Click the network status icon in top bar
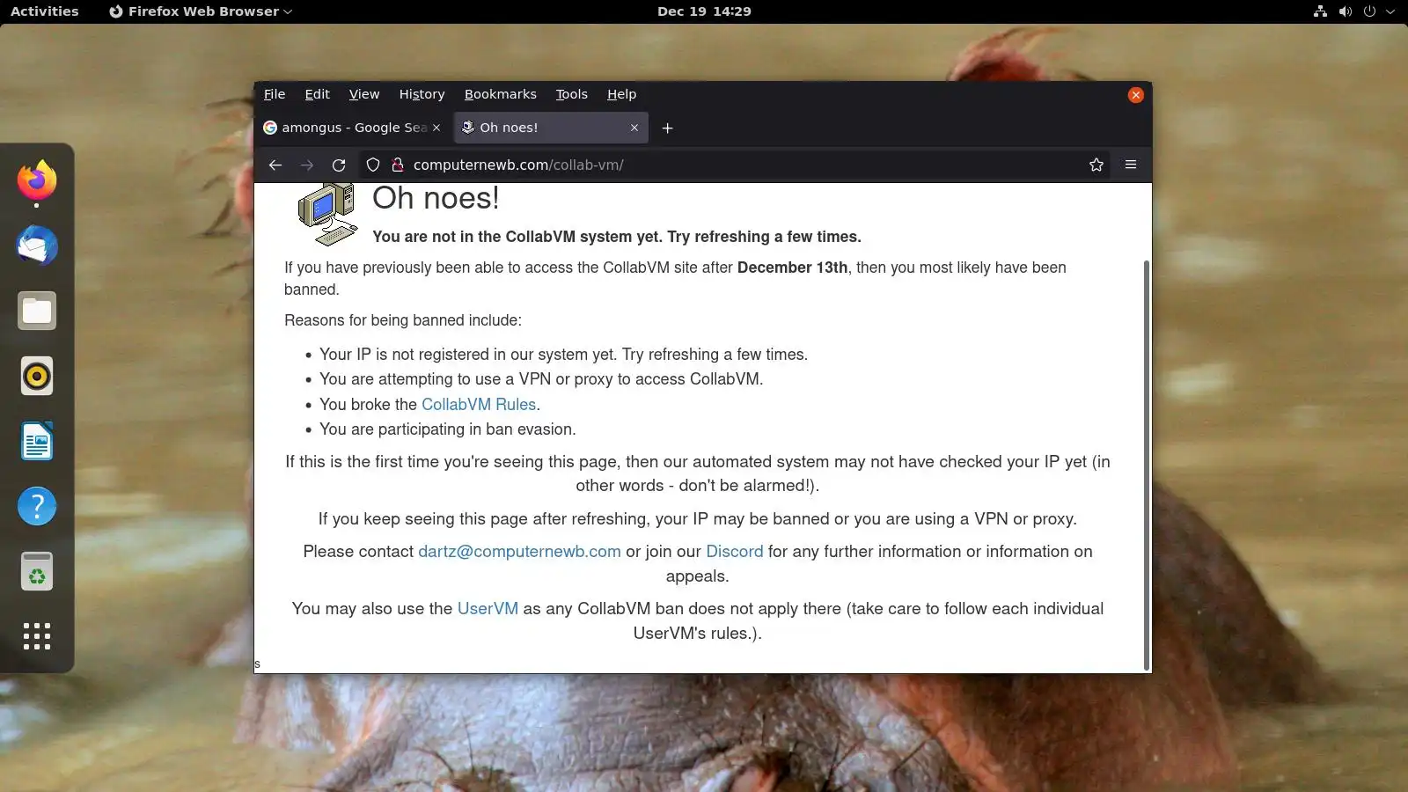Viewport: 1408px width, 792px height. (x=1320, y=11)
